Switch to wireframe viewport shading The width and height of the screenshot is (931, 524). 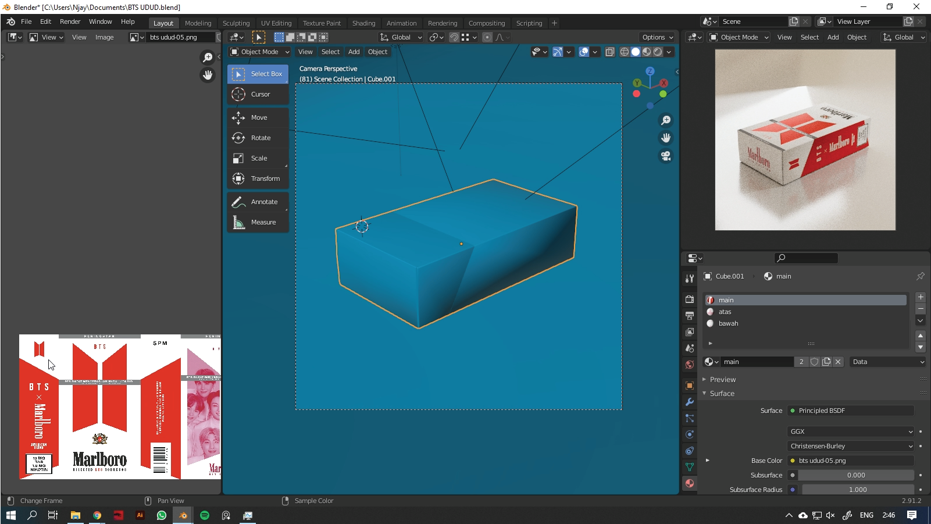(625, 52)
